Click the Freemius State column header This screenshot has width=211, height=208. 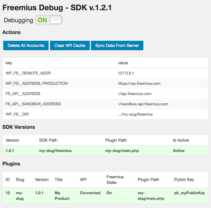115,180
